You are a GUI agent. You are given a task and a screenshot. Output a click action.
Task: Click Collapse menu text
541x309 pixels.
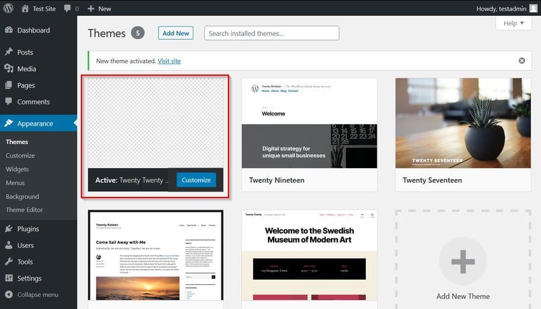[38, 294]
